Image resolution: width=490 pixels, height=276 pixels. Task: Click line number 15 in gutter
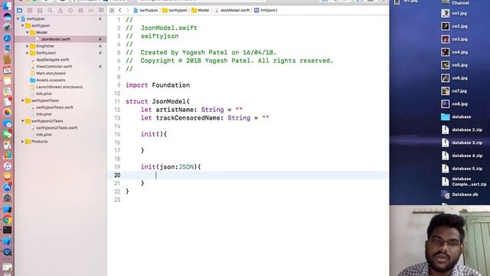117,134
